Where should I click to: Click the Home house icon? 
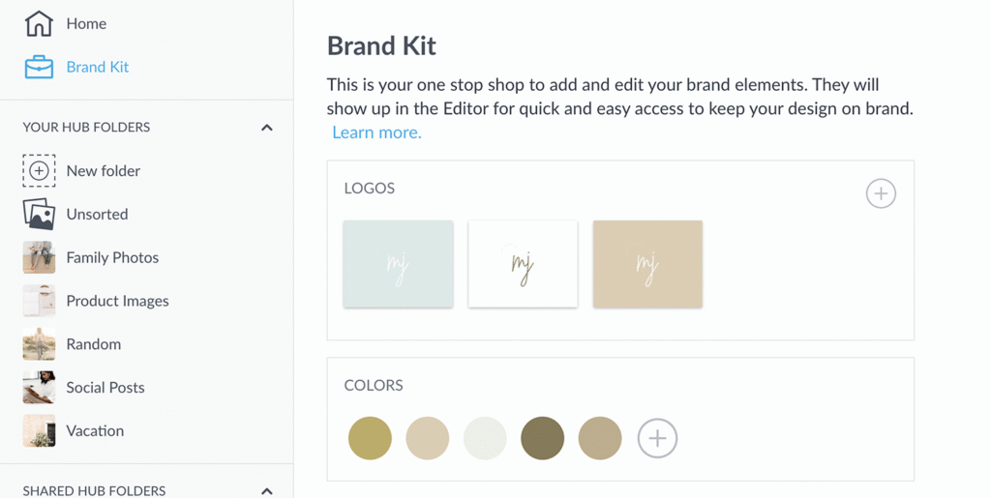click(x=39, y=23)
